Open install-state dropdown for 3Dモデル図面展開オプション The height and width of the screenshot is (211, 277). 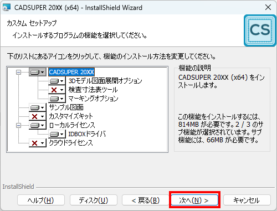click(57, 81)
